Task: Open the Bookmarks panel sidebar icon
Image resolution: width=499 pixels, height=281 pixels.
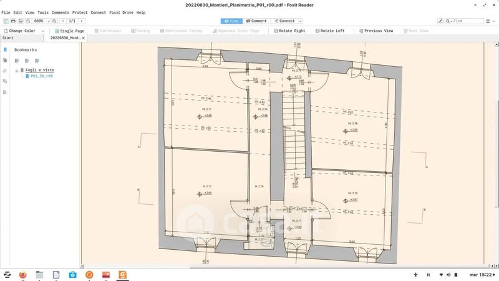Action: [x=5, y=49]
